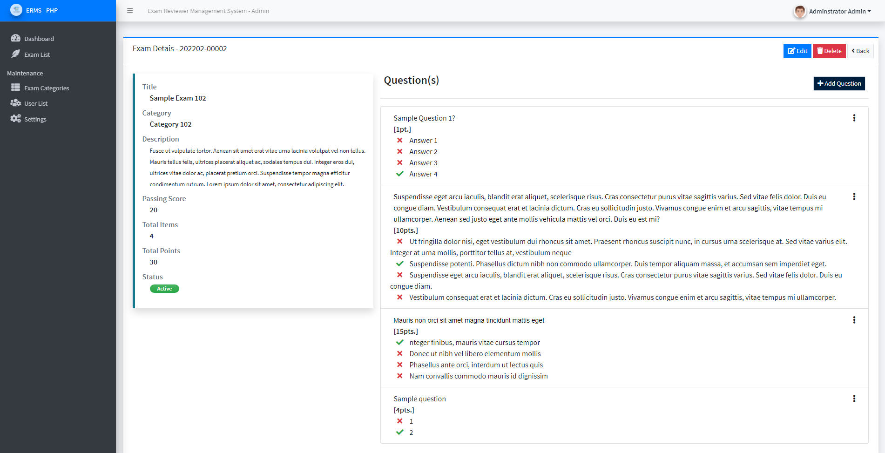The width and height of the screenshot is (885, 453).
Task: Click the red X beside Answer 2
Action: click(400, 152)
